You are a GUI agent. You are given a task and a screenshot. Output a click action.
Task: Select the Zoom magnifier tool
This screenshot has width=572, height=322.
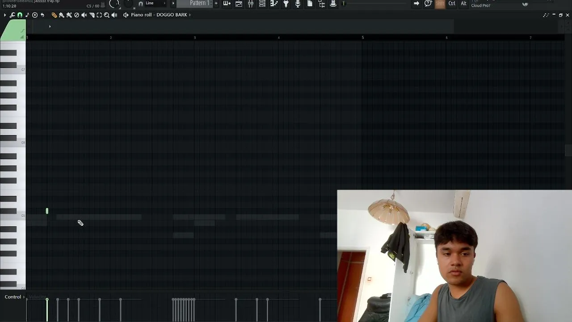[106, 15]
